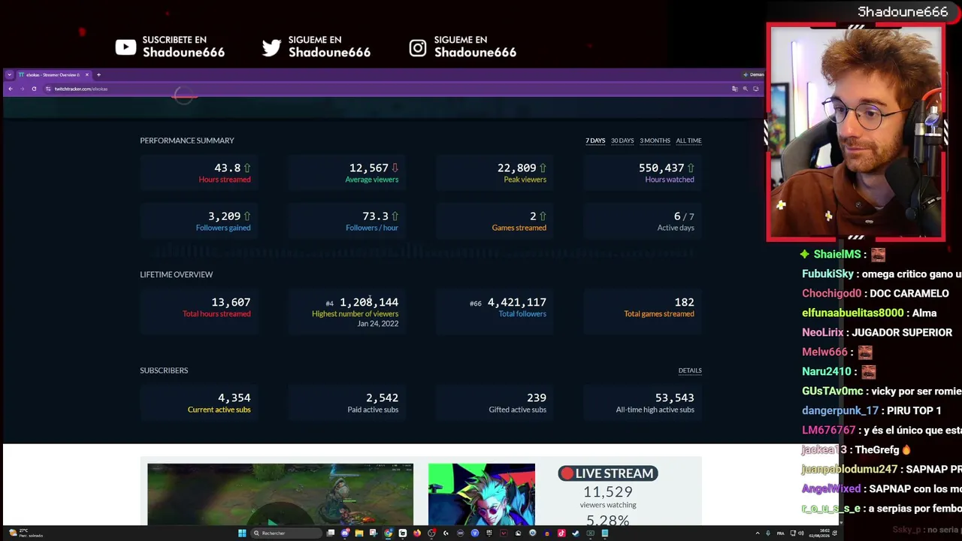Image resolution: width=962 pixels, height=541 pixels.
Task: Play the live stream video preview
Action: point(280,494)
